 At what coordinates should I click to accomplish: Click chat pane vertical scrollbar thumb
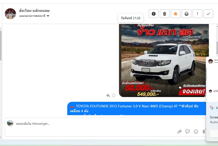coord(217,48)
